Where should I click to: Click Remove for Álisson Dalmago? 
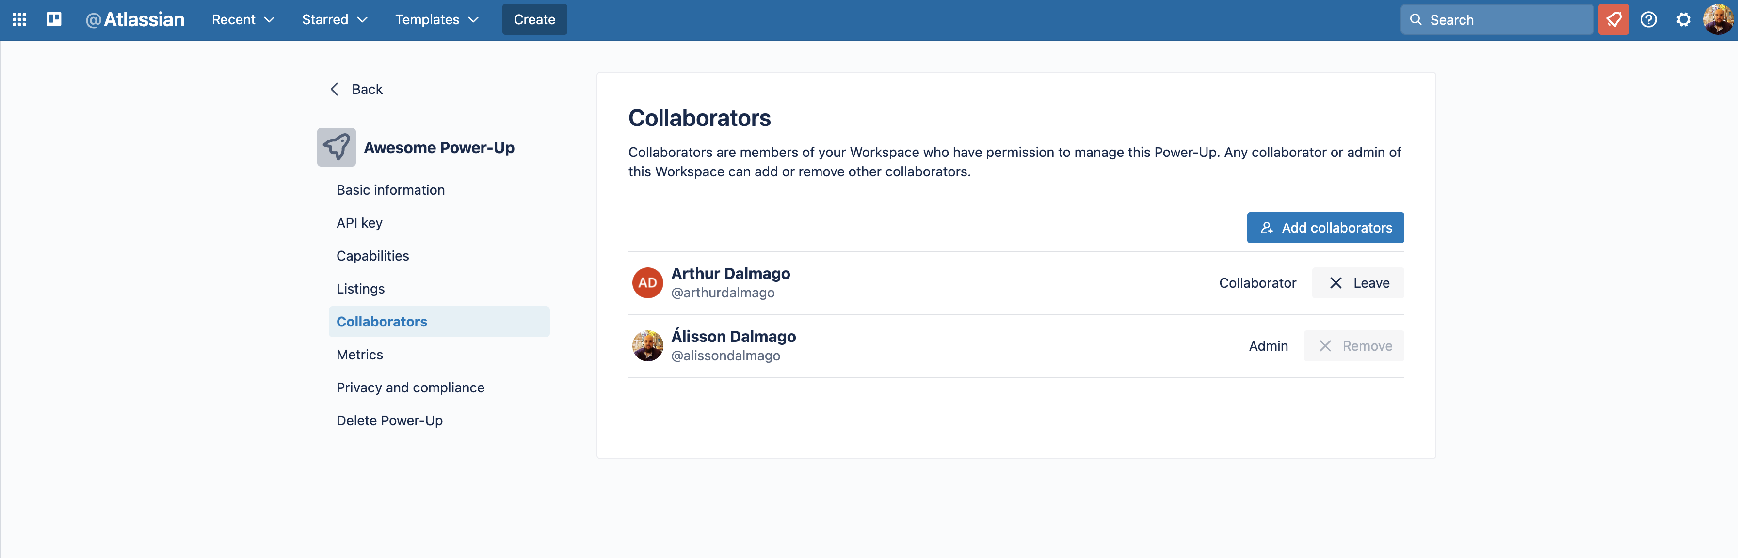(1353, 346)
